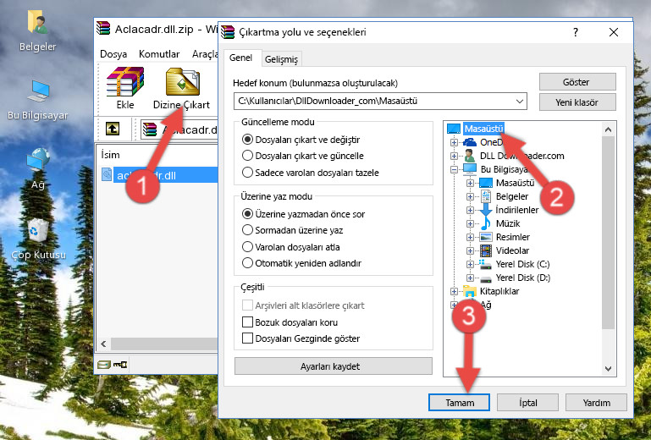Select İndirilenler folder in the tree
The width and height of the screenshot is (651, 440).
[517, 210]
